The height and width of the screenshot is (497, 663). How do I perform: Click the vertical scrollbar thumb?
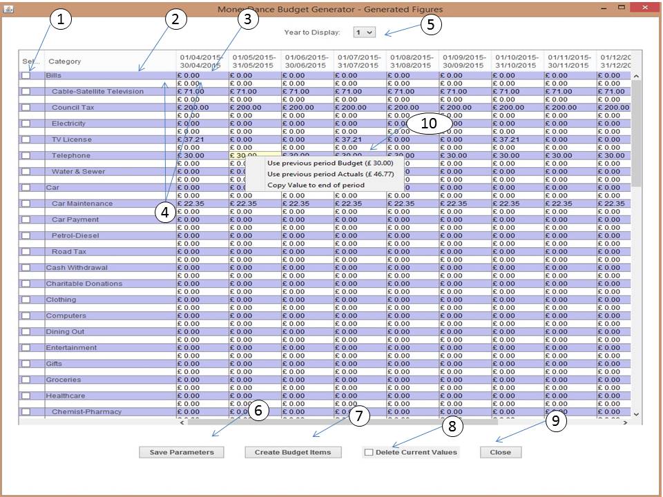pos(636,133)
